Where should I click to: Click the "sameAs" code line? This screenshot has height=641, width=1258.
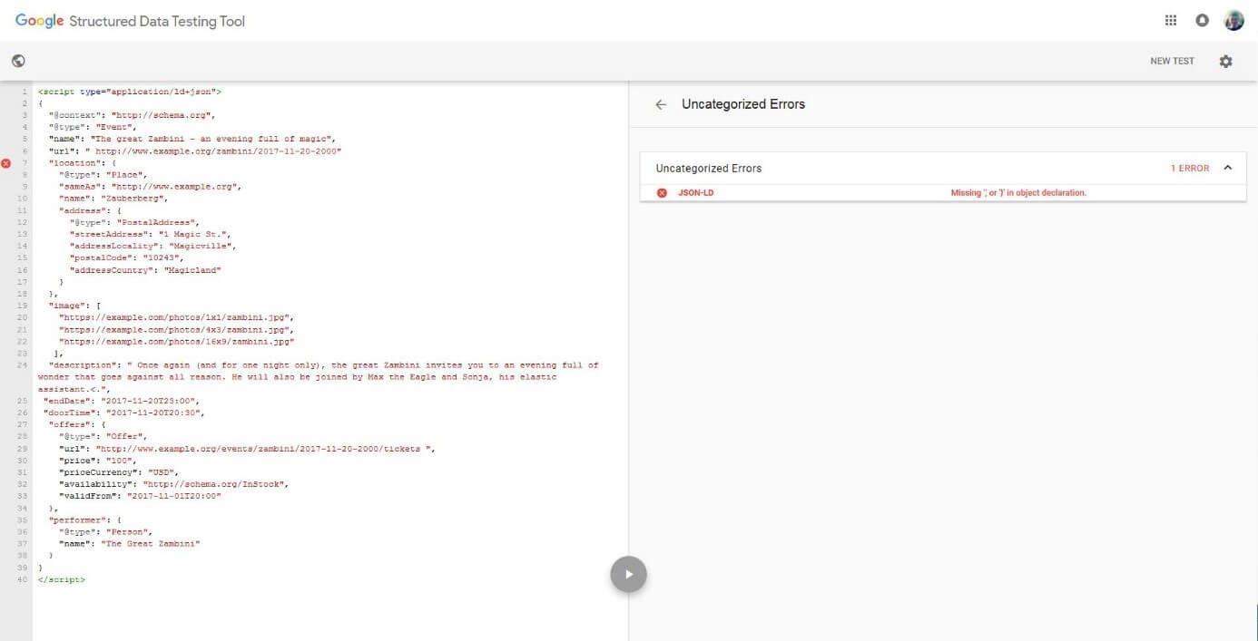coord(150,187)
